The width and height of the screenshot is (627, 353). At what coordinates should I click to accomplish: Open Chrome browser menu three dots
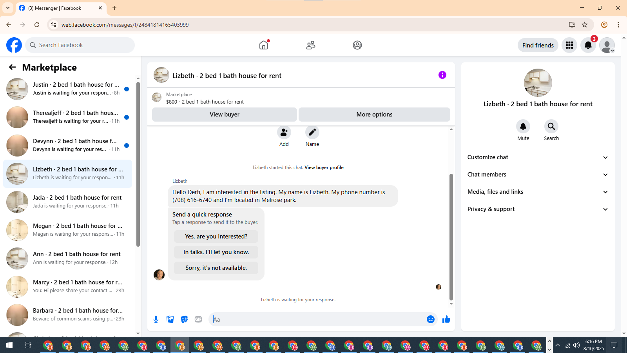(x=618, y=25)
